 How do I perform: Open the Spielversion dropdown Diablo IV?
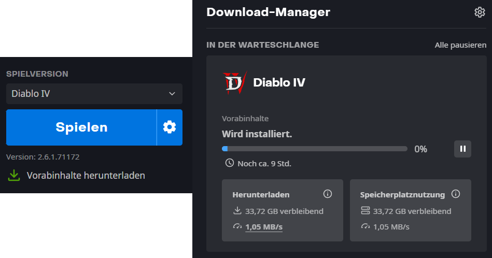(94, 94)
